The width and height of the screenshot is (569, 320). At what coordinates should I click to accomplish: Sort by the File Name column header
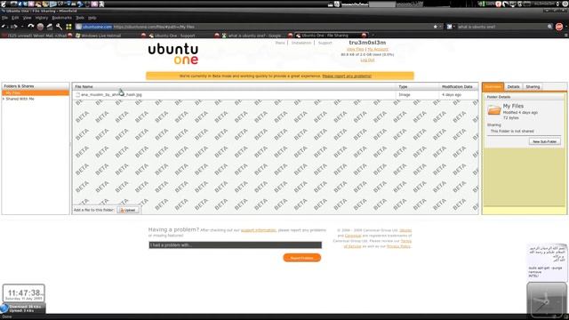234,87
